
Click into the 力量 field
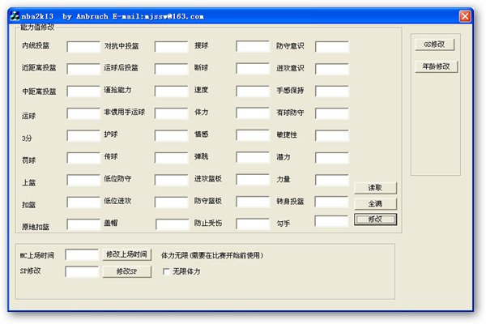tap(332, 180)
